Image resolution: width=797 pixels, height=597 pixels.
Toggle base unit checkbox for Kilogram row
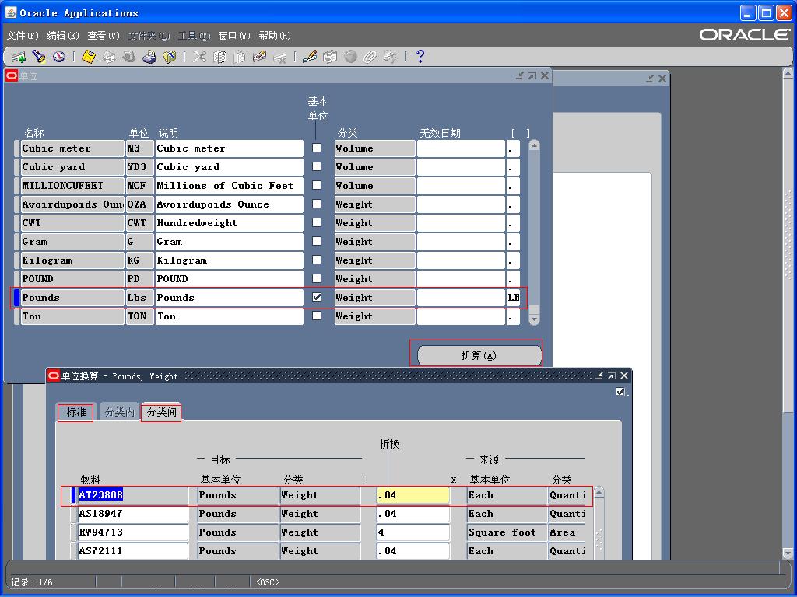(x=317, y=260)
